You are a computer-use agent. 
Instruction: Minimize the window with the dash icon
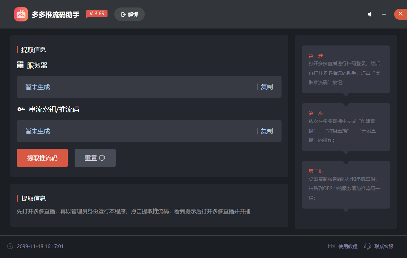[x=384, y=14]
